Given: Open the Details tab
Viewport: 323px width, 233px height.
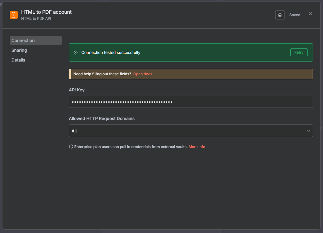Looking at the screenshot, I should tap(18, 60).
